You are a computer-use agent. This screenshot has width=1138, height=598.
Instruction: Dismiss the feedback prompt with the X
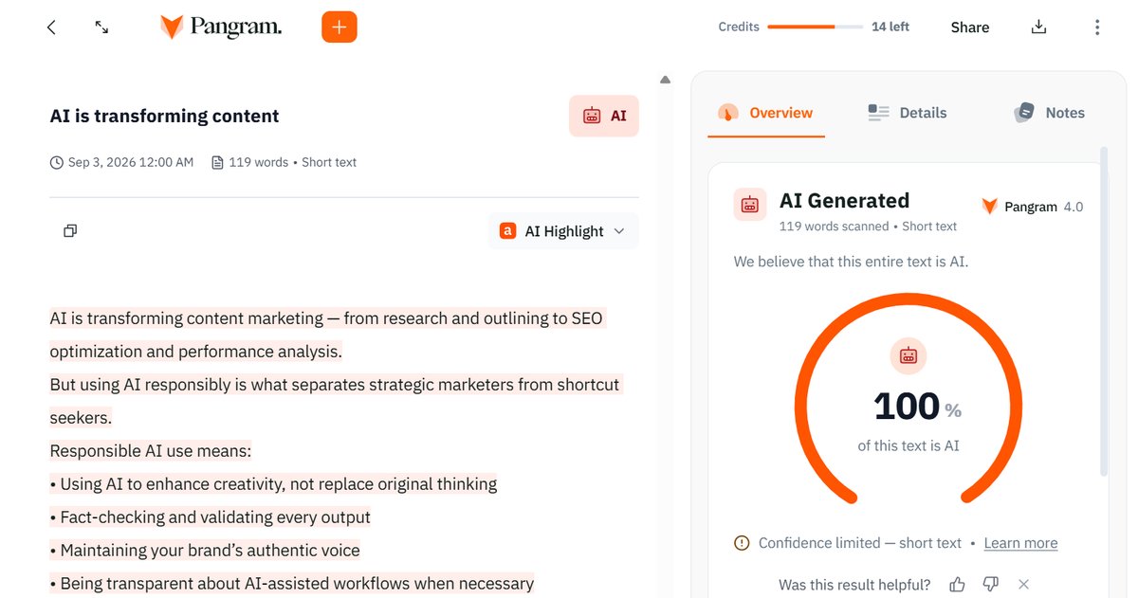point(1023,585)
